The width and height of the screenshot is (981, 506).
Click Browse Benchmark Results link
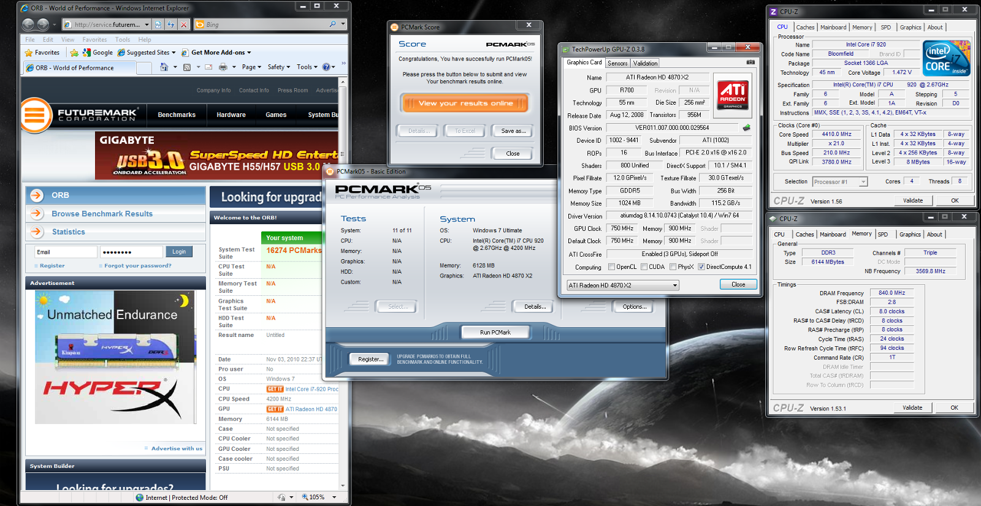[x=102, y=214]
